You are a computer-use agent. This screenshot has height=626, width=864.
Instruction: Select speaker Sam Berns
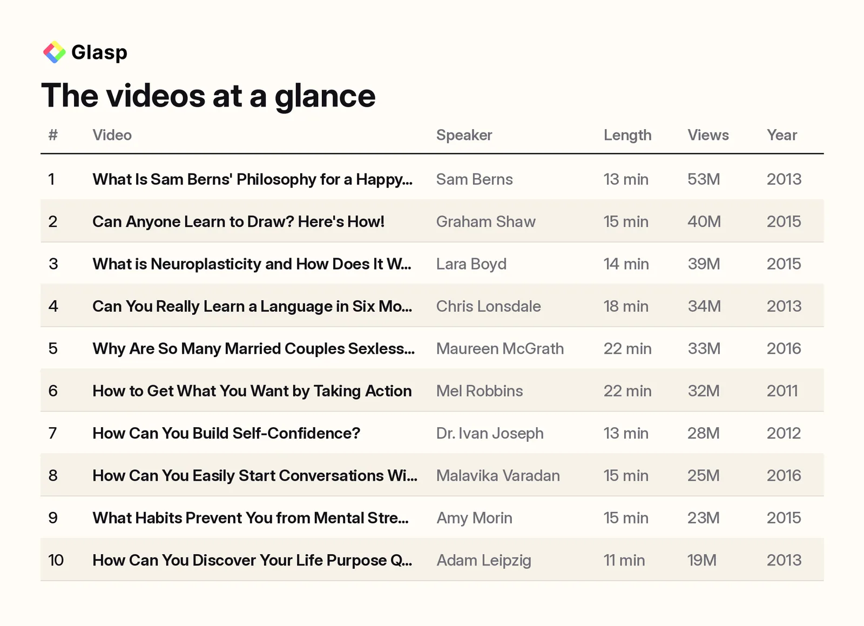475,179
